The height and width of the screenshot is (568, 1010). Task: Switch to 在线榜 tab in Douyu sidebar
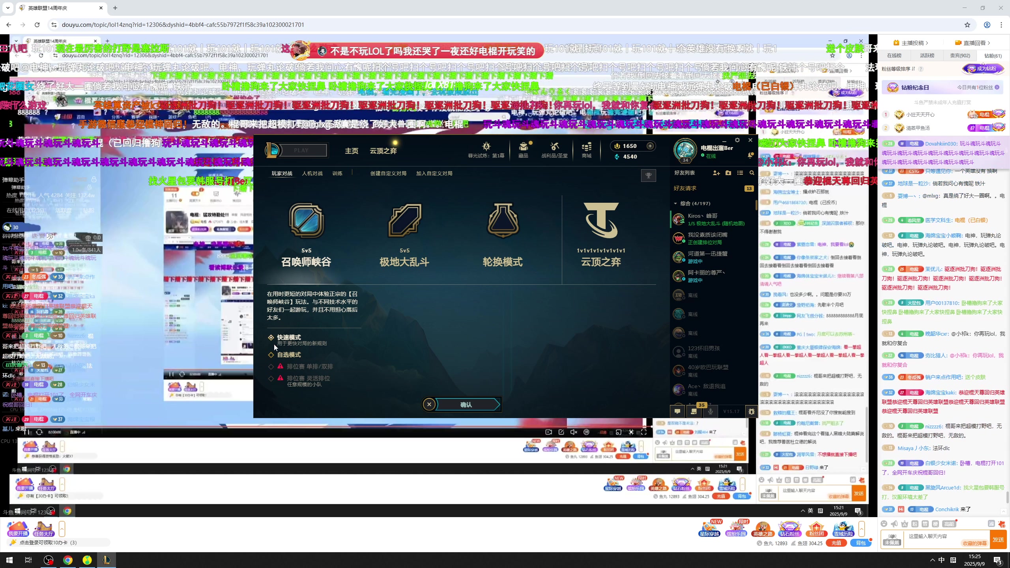[894, 56]
